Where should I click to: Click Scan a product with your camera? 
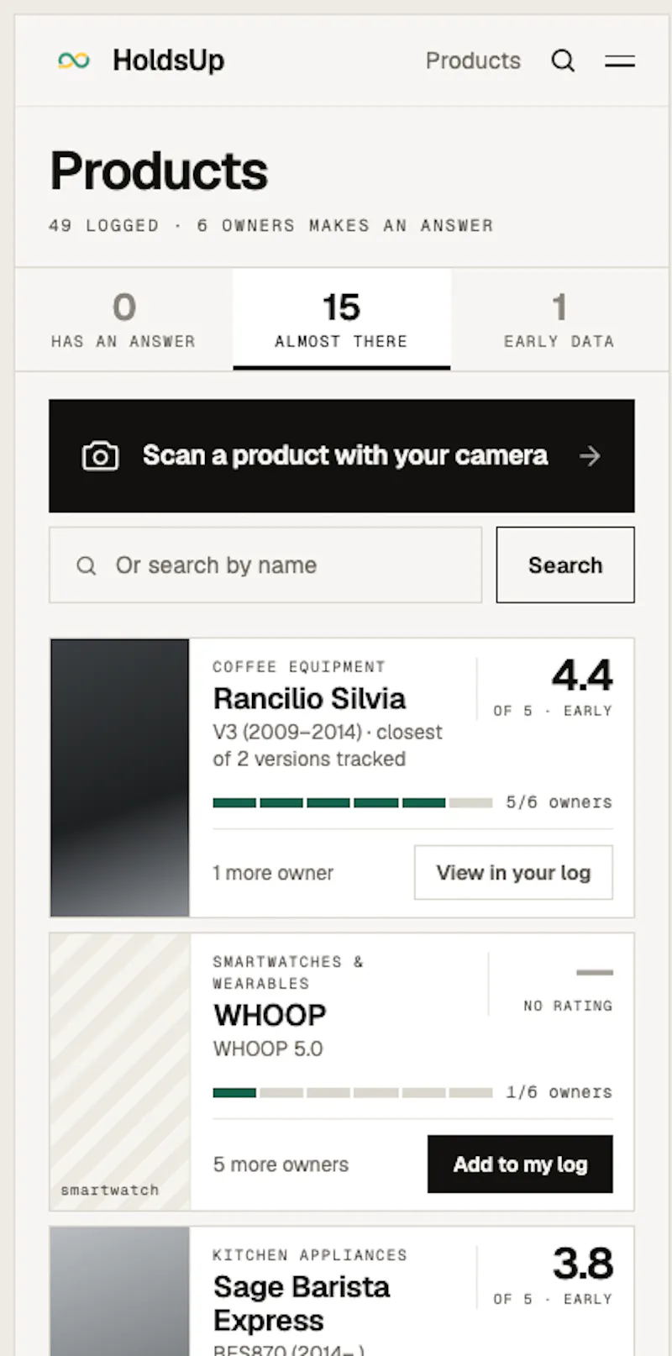click(x=342, y=455)
